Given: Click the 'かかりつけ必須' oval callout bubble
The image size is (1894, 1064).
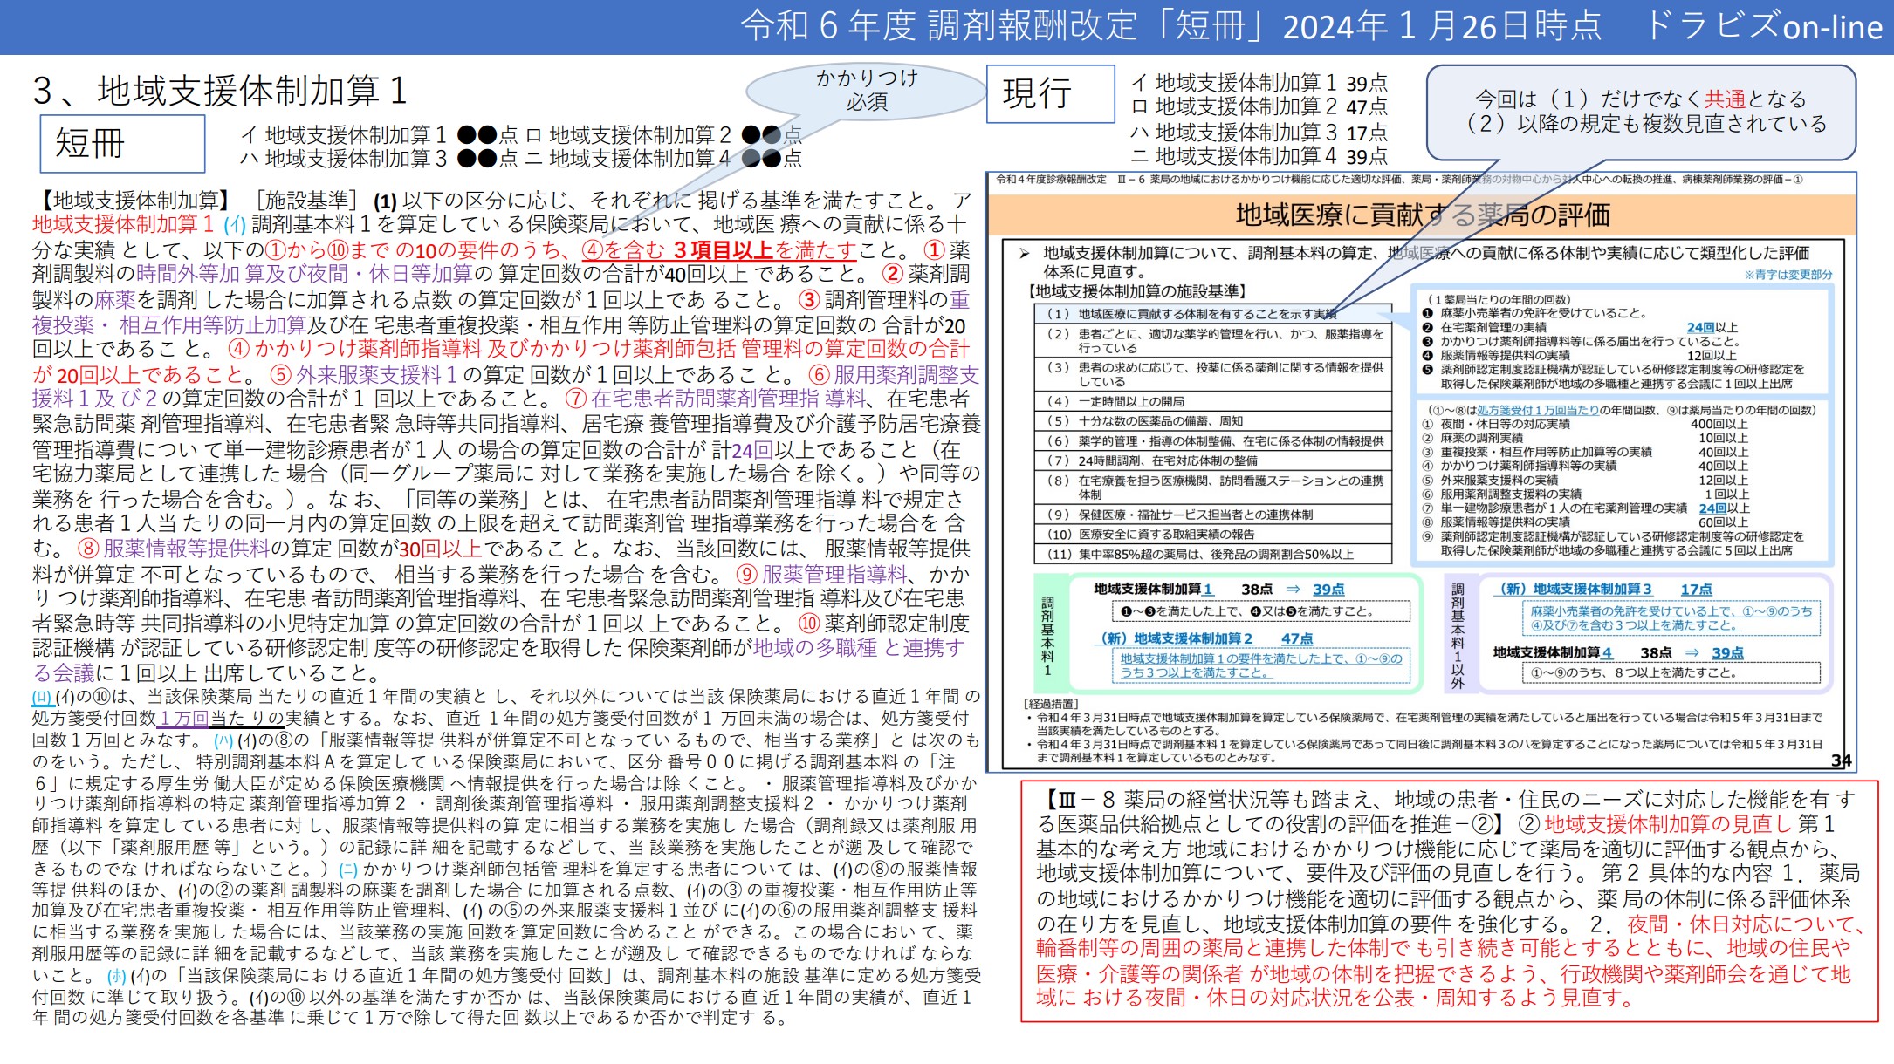Looking at the screenshot, I should click(866, 91).
